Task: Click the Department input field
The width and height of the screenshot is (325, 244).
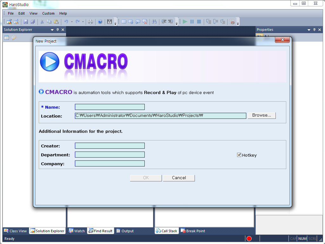Action: 110,155
